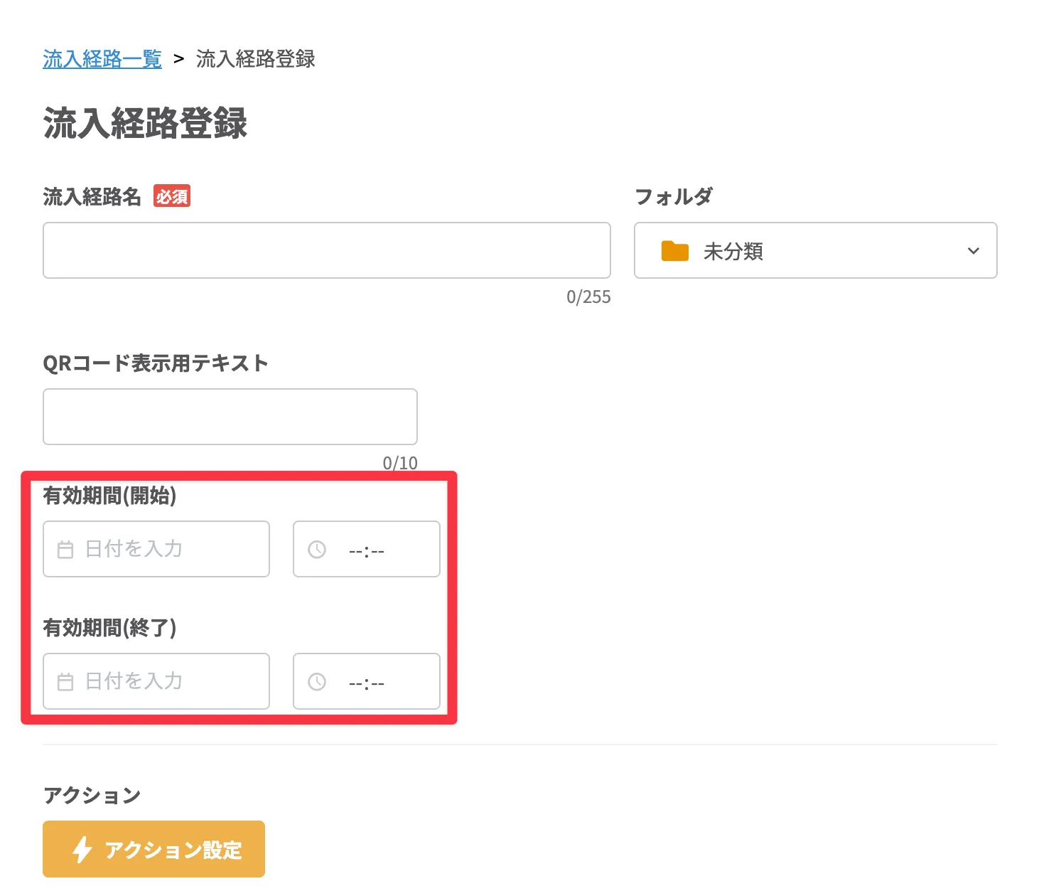The width and height of the screenshot is (1056, 896).
Task: Click clock icon next to start time field
Action: [317, 549]
